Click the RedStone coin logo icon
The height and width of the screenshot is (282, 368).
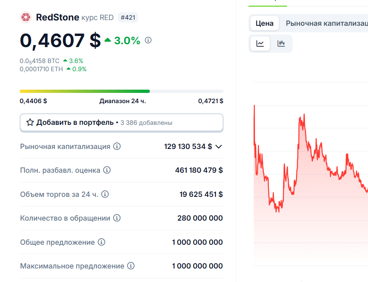tap(25, 17)
